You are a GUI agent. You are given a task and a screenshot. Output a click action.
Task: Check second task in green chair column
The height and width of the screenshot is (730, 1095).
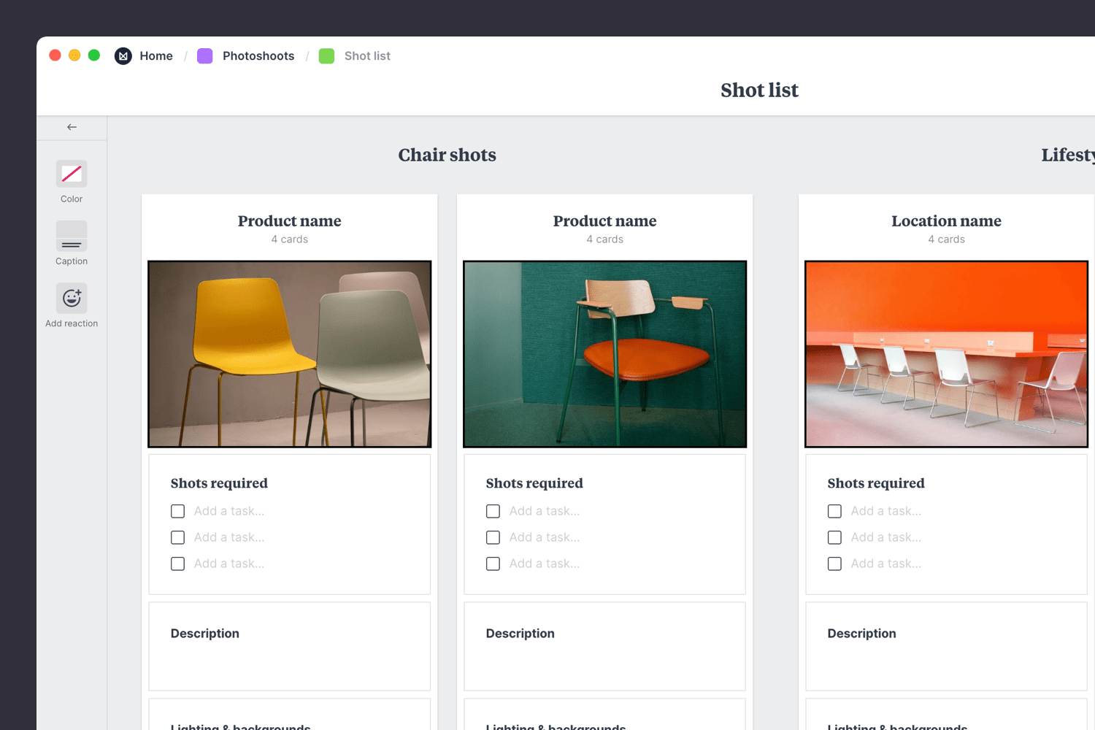[x=493, y=537]
